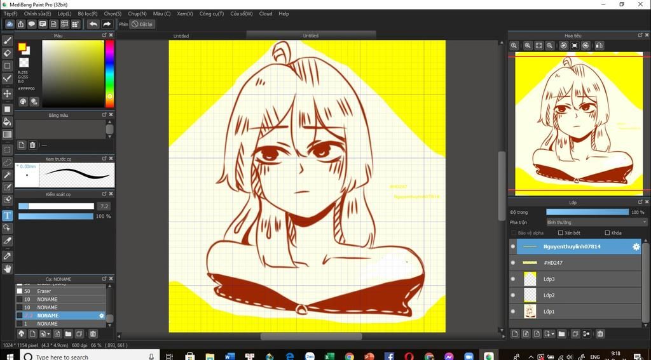Open settings gear of Nguyenthuylinh07814 layer
This screenshot has width=651, height=360.
(636, 247)
